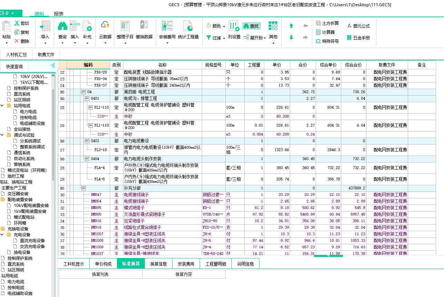Select 分系统调试 in the sidebar tree
The image size is (444, 297).
(30, 141)
